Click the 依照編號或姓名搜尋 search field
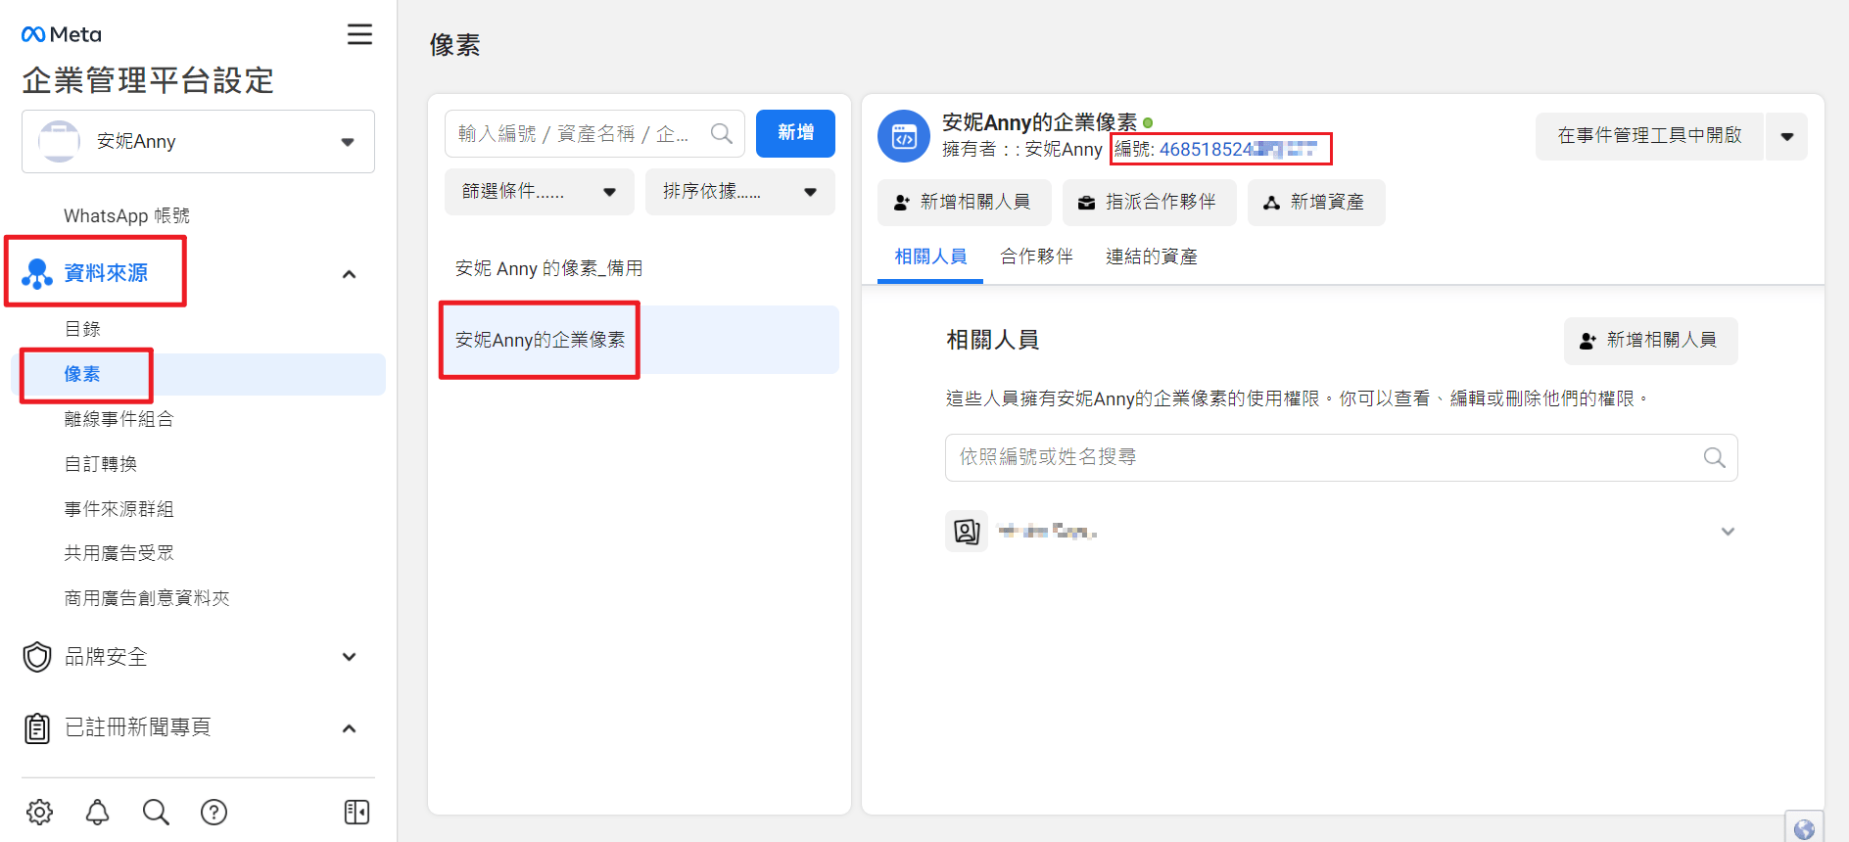The height and width of the screenshot is (842, 1849). (x=1341, y=457)
